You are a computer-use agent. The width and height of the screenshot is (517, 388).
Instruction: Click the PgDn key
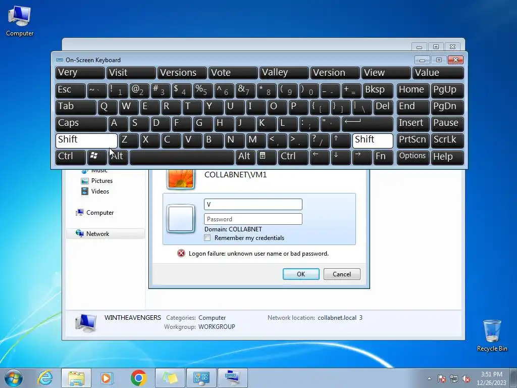point(447,107)
